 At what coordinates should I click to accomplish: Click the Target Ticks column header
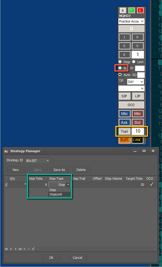135,178
